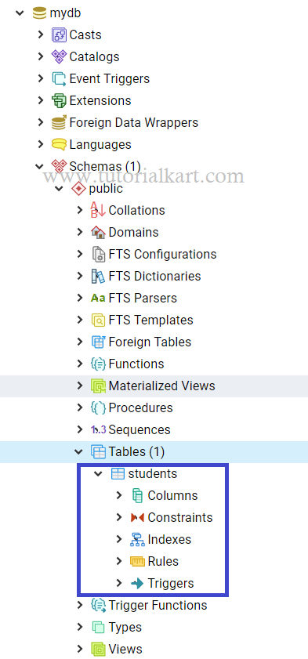Screen dimensions: 308x659
Task: Click the Types node icon
Action: tap(98, 627)
